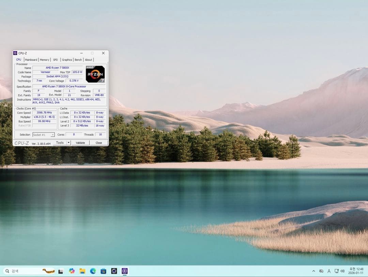Open the SPD tab

(55, 60)
